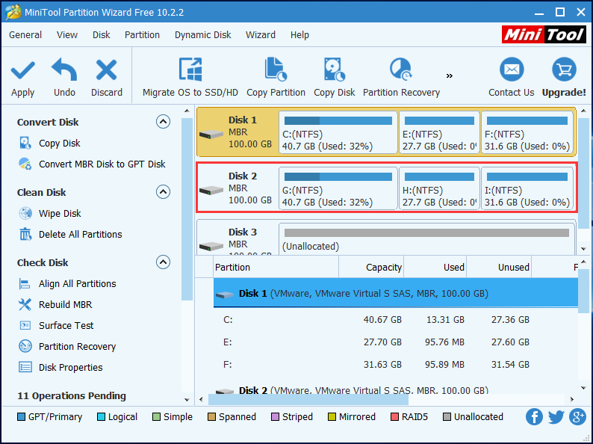Click the Apply checkmark icon
Viewport: 593px width, 444px height.
point(22,70)
